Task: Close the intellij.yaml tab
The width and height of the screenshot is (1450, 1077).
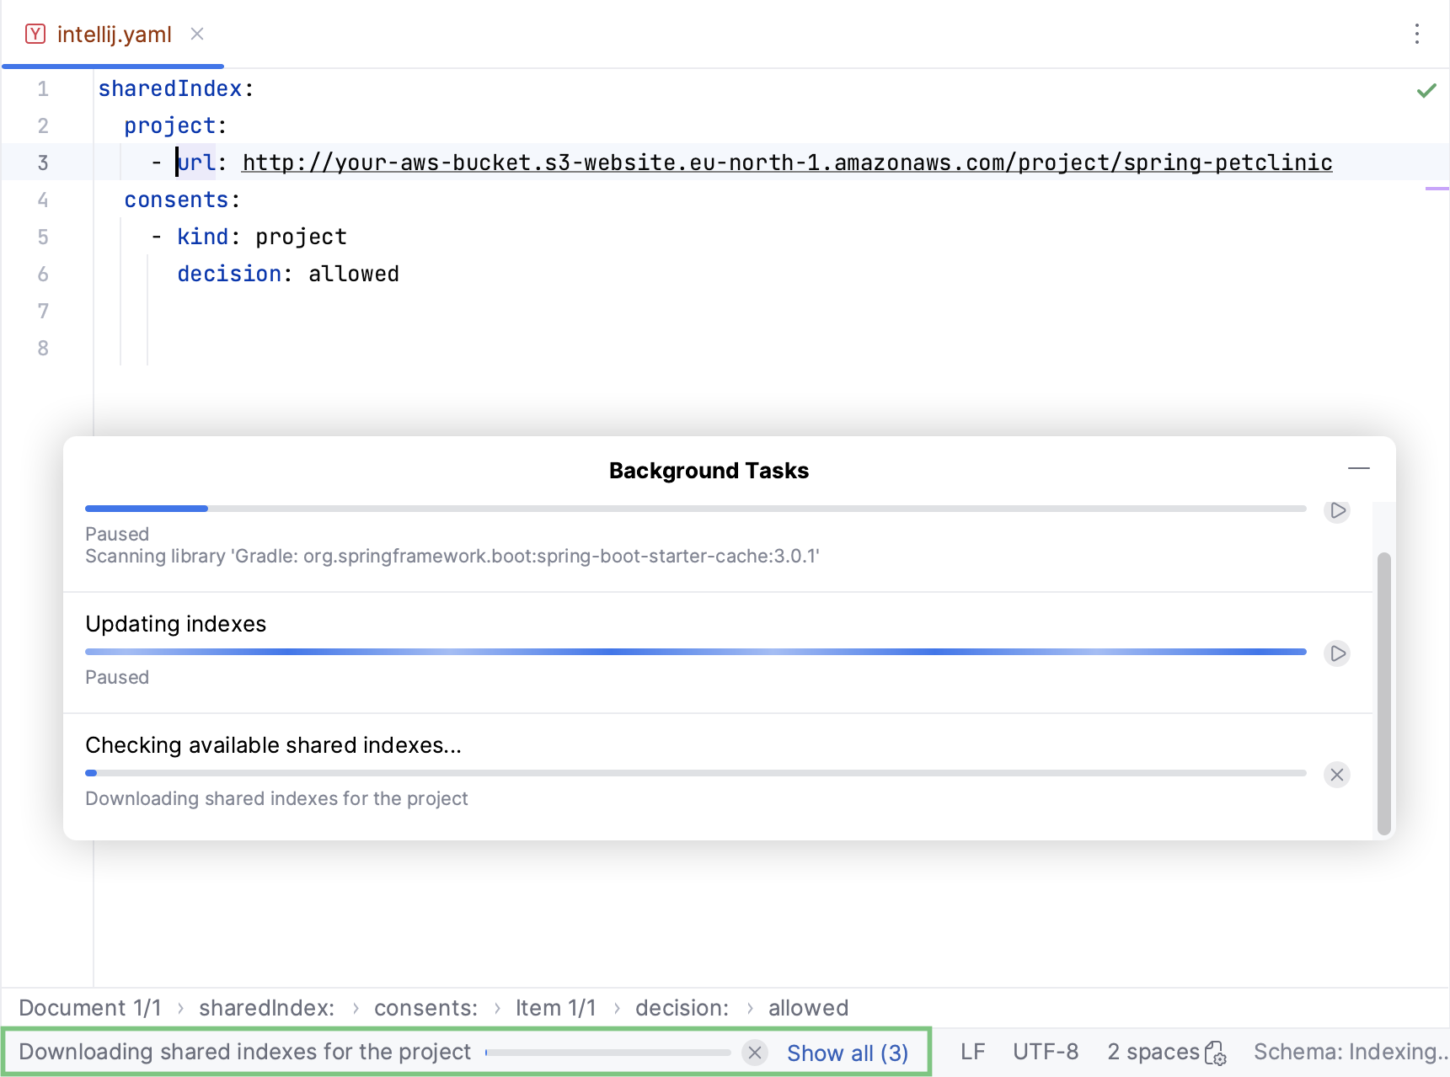Action: (197, 34)
